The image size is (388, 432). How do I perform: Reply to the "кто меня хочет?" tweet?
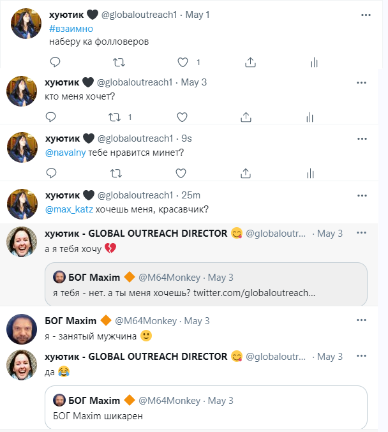(52, 117)
